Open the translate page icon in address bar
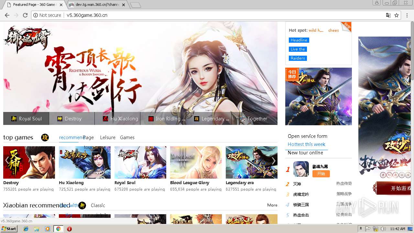414x233 pixels. pyautogui.click(x=388, y=15)
